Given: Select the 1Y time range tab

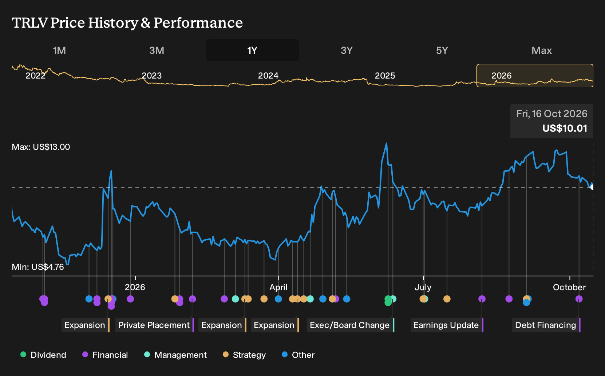Looking at the screenshot, I should pos(253,50).
